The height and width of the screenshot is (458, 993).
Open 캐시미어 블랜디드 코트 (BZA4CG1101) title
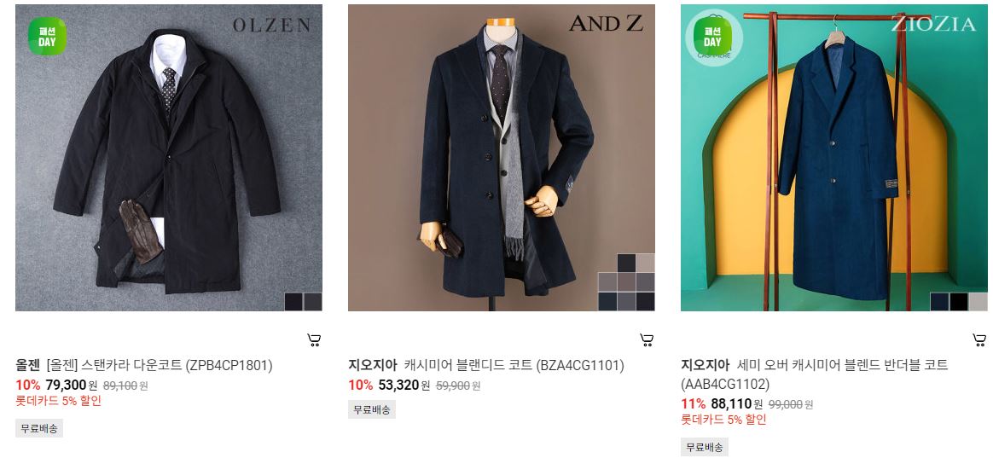pyautogui.click(x=514, y=366)
